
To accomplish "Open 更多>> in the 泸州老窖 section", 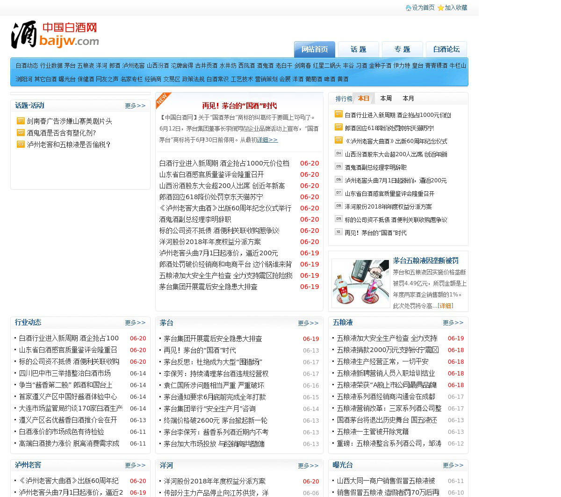I will pyautogui.click(x=135, y=466).
